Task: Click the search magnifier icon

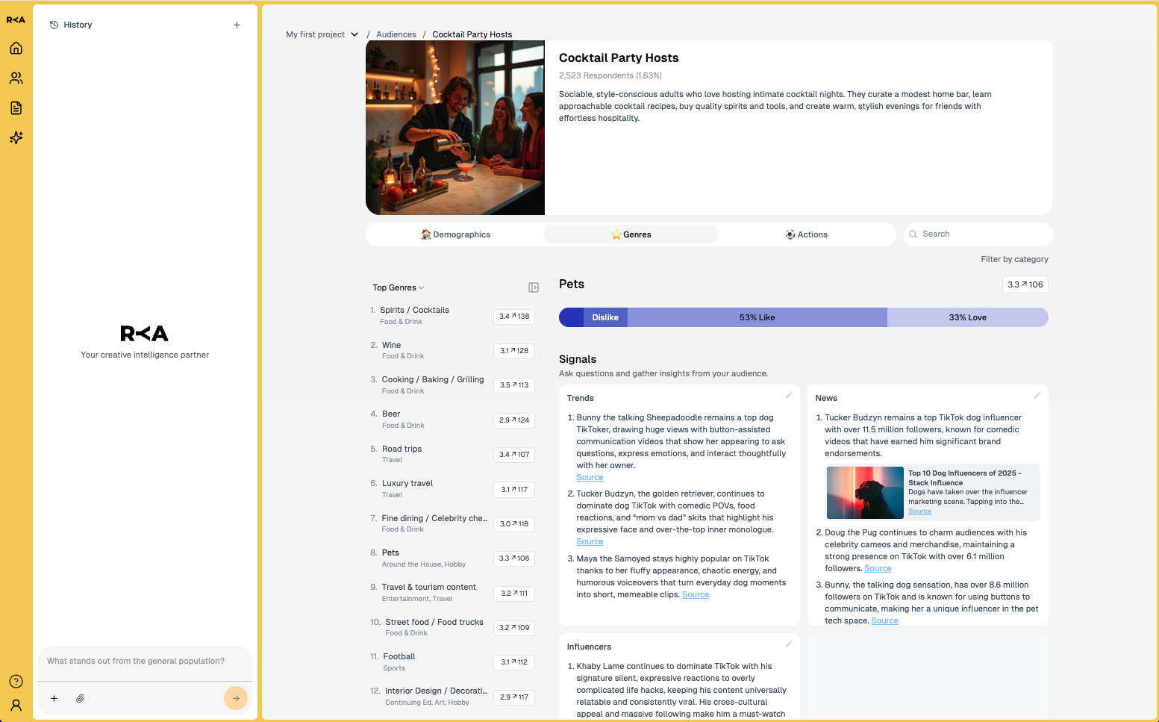Action: [x=913, y=234]
